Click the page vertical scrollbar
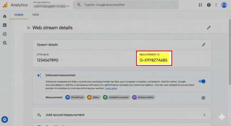The image size is (231, 126). pyautogui.click(x=230, y=52)
